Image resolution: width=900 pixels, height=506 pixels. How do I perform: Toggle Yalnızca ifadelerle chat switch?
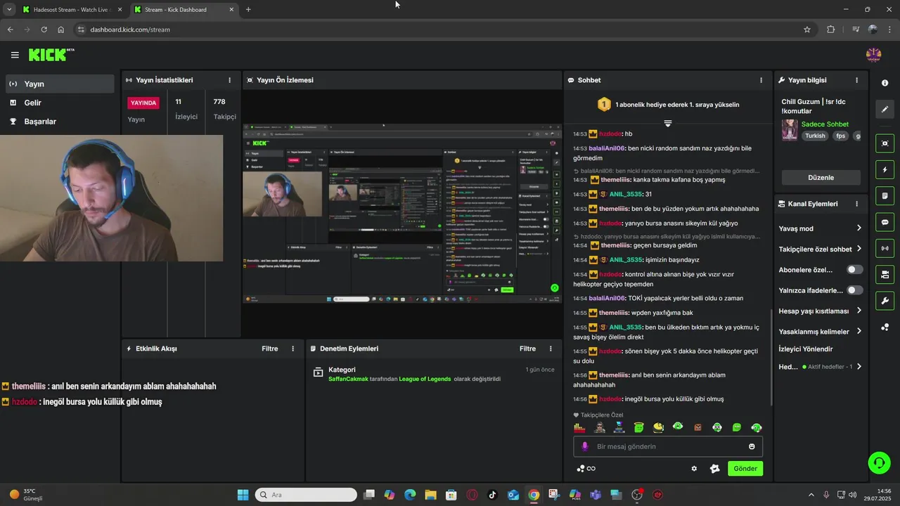[x=854, y=290]
